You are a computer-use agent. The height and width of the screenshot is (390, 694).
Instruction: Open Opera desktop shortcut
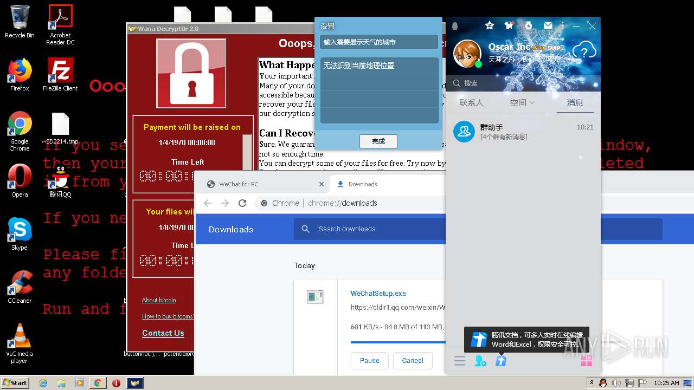(x=20, y=181)
